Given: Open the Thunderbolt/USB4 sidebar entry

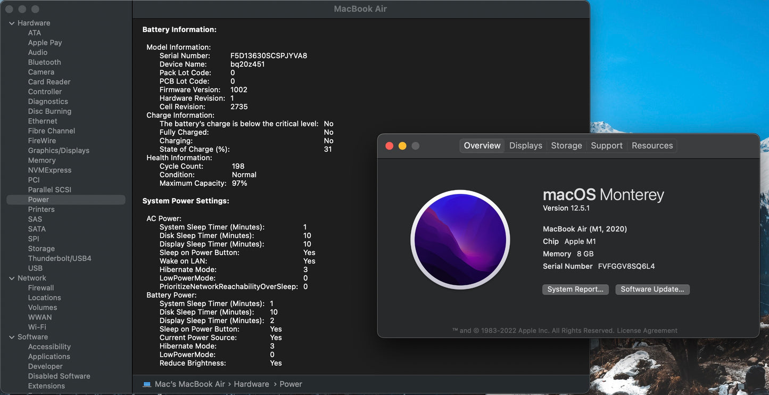Looking at the screenshot, I should [x=60, y=259].
